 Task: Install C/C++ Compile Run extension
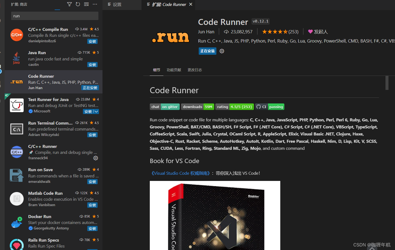92,41
